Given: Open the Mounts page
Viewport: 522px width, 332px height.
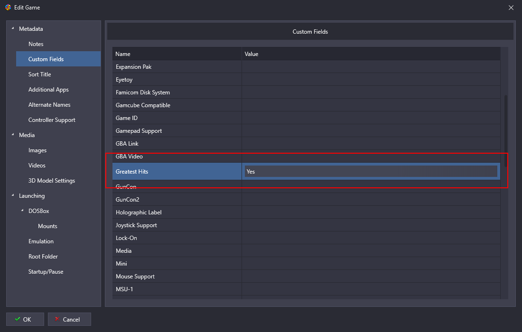Looking at the screenshot, I should coord(47,226).
